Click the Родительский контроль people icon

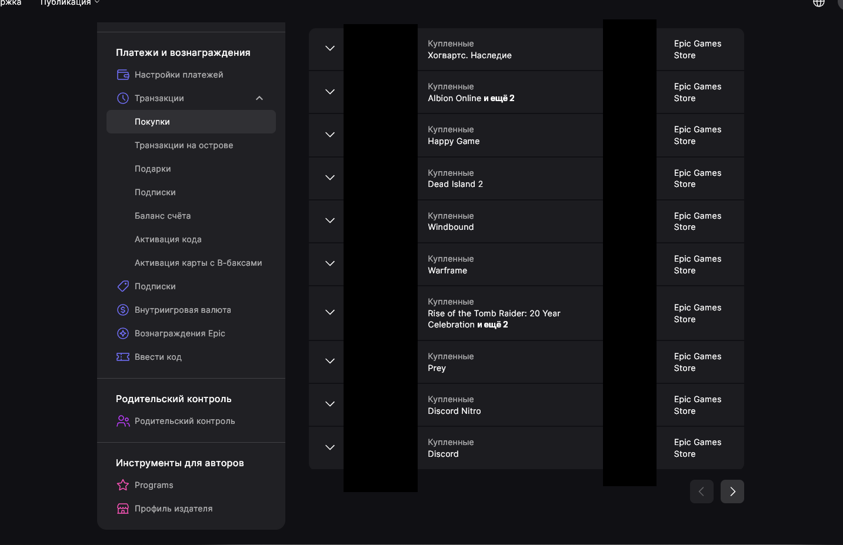[123, 421]
